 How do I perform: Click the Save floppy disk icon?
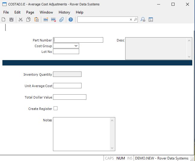(11, 20)
